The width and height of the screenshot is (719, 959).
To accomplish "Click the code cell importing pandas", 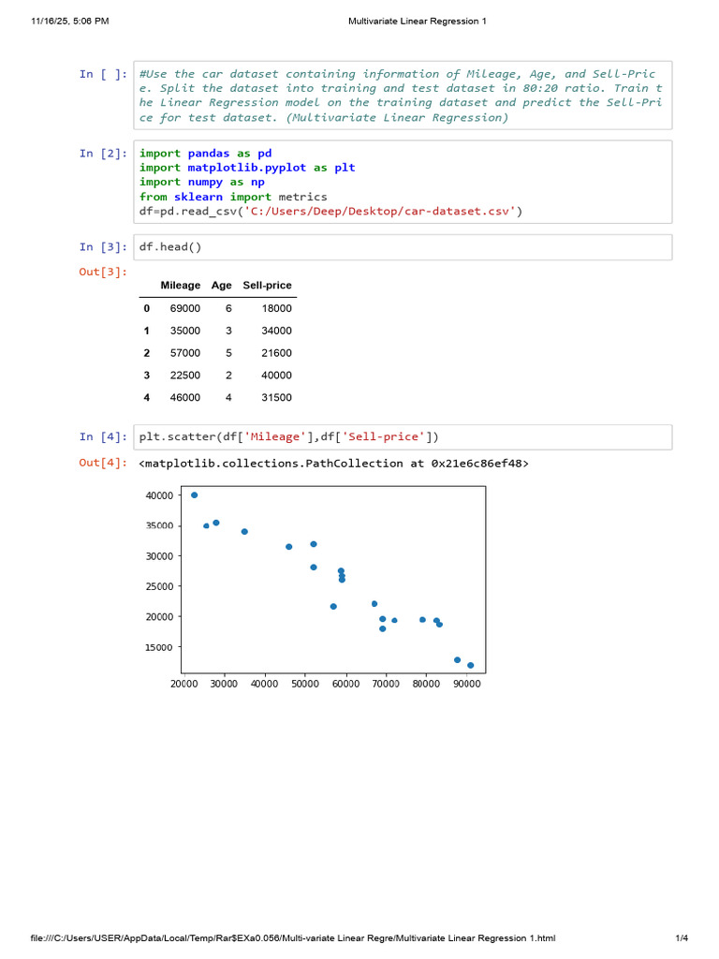I will tap(403, 183).
